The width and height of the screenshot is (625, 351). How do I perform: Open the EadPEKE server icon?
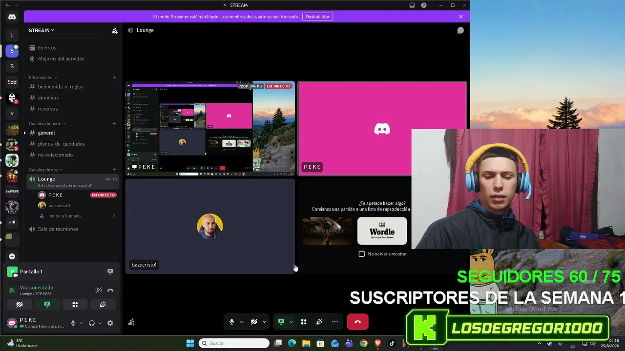point(12,191)
